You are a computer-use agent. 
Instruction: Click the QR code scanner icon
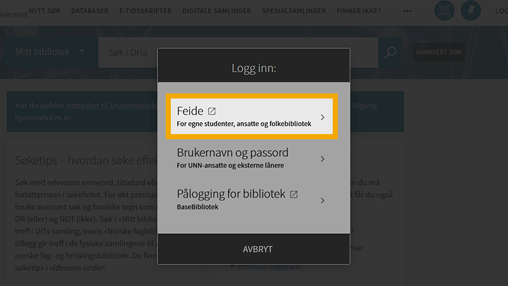[x=444, y=11]
